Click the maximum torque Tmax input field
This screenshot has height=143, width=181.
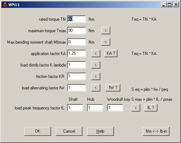coord(76,30)
